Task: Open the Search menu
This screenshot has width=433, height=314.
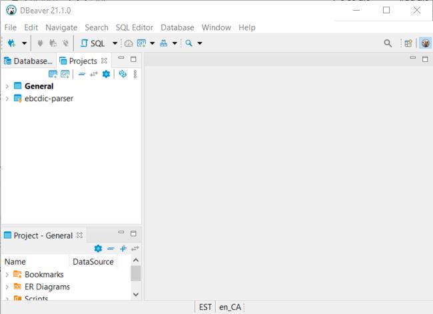Action: coord(97,27)
